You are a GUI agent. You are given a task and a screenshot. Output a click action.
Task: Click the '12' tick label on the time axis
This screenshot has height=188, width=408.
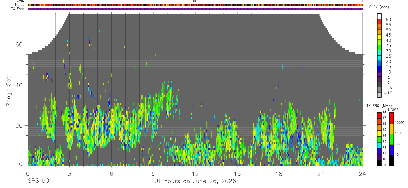tap(195, 174)
